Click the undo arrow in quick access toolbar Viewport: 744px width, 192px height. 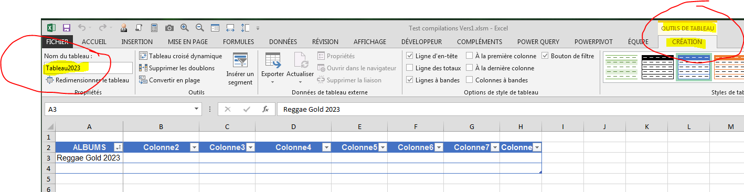pyautogui.click(x=82, y=28)
